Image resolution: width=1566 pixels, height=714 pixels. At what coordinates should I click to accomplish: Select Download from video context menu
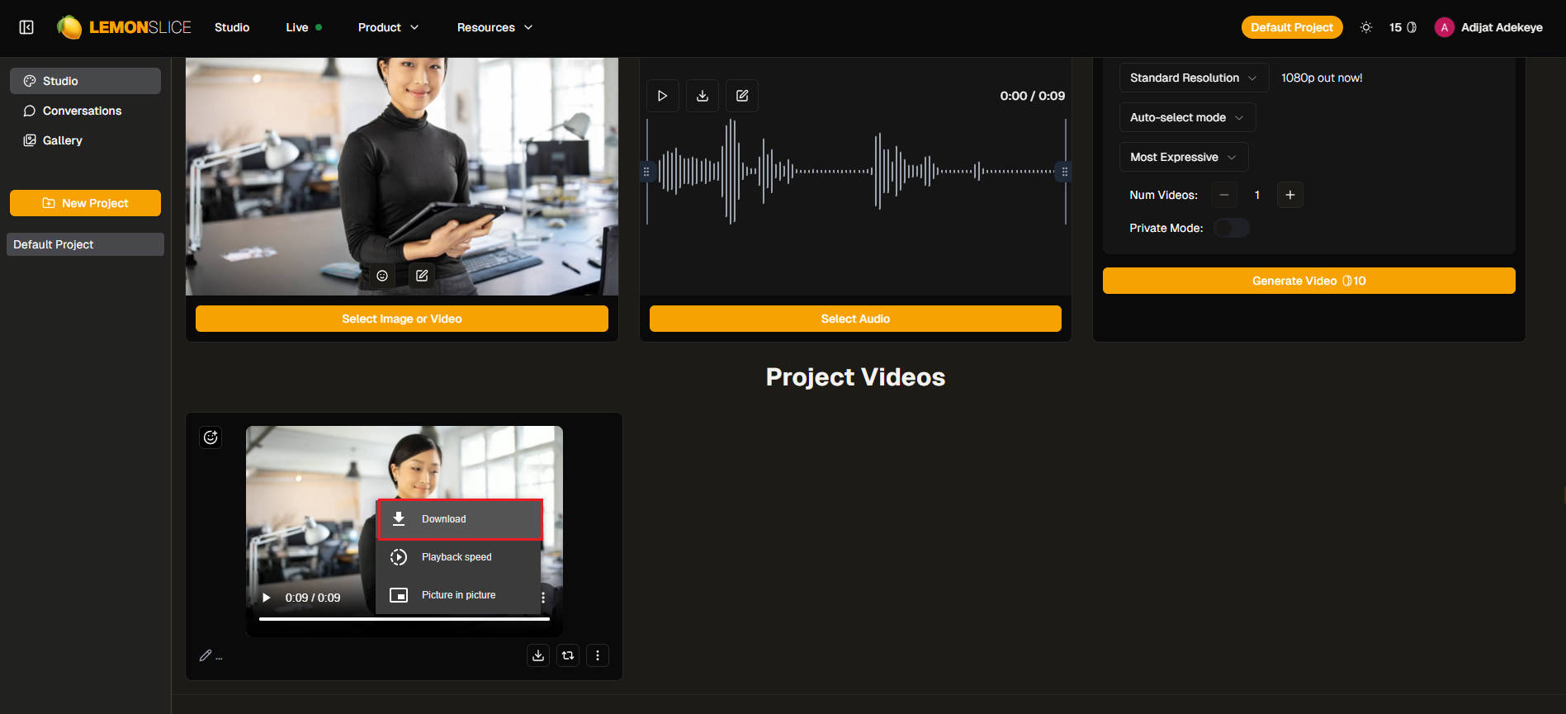459,519
